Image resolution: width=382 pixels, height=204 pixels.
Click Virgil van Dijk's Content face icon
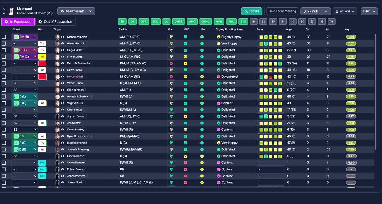pos(218,103)
